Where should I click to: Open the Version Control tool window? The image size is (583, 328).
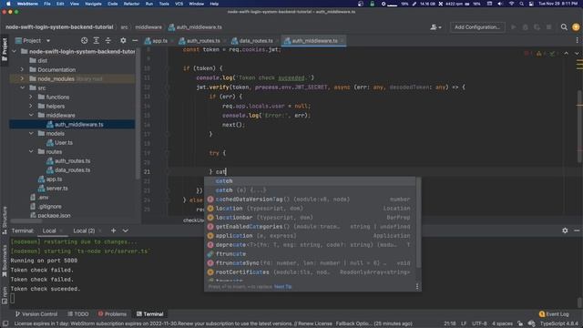(36, 314)
